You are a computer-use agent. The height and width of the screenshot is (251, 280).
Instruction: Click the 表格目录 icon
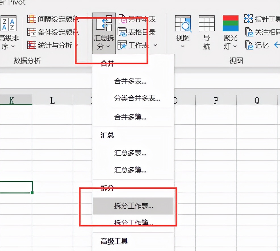click(122, 32)
